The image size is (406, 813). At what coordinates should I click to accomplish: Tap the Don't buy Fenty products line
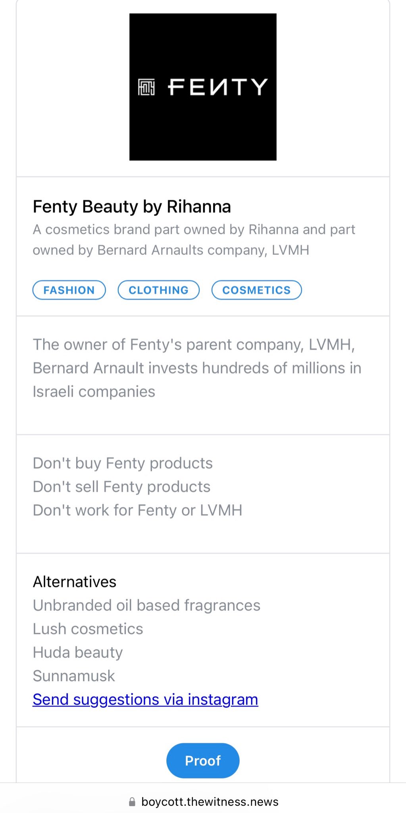point(123,463)
